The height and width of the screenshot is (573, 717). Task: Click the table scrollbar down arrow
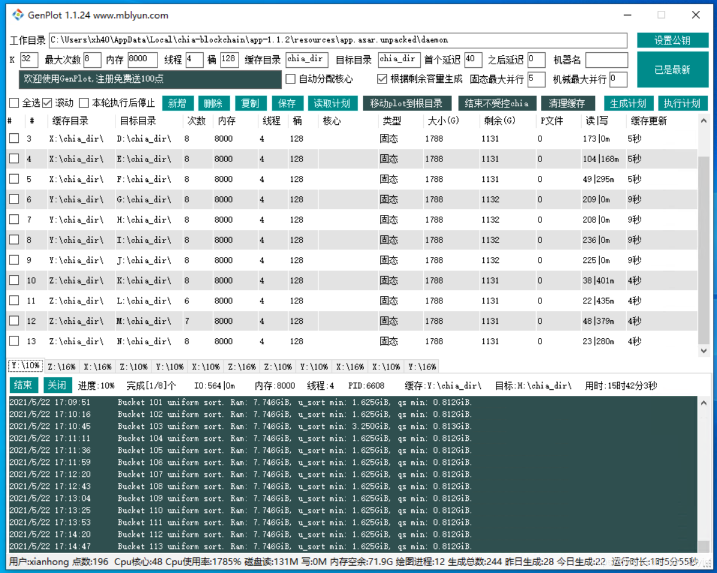704,351
